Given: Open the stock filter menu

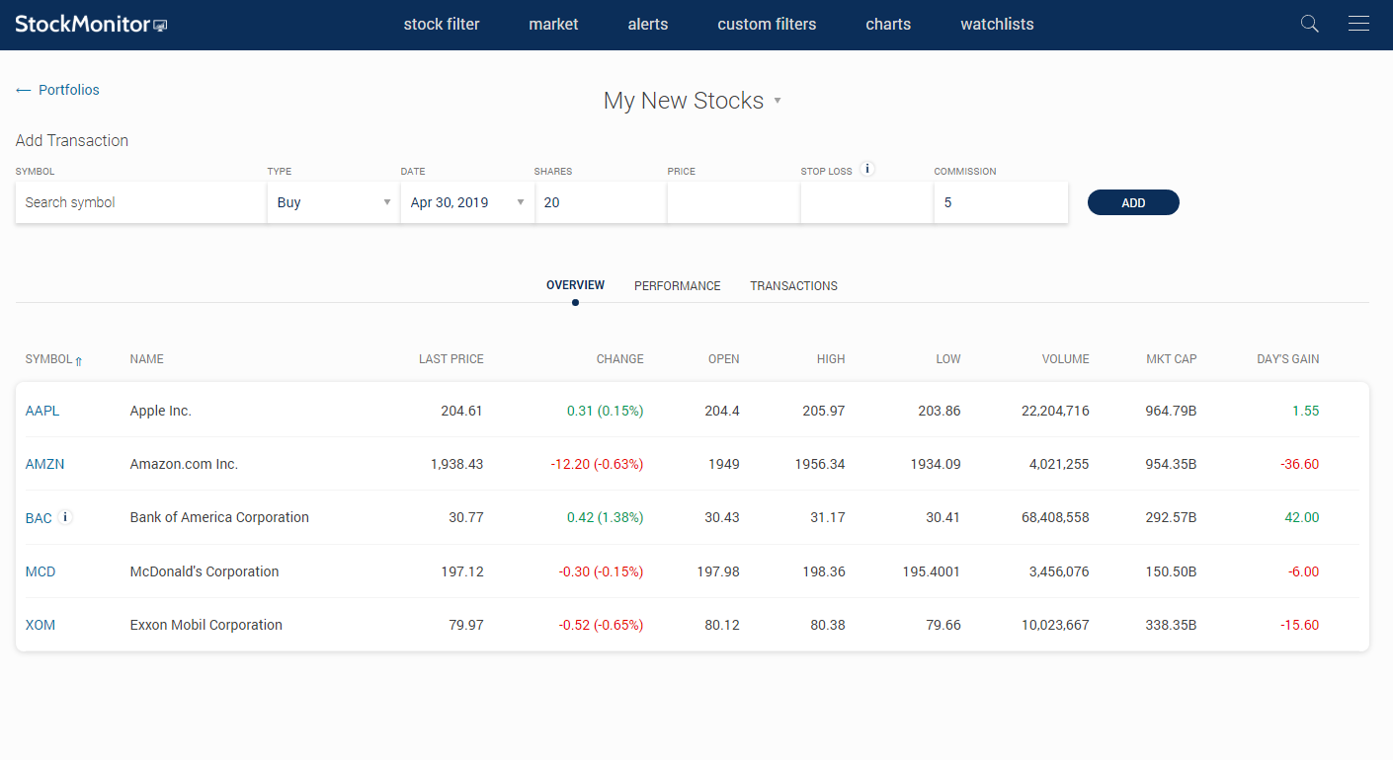Looking at the screenshot, I should point(442,24).
